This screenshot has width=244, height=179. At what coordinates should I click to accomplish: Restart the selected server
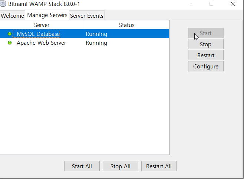206,55
